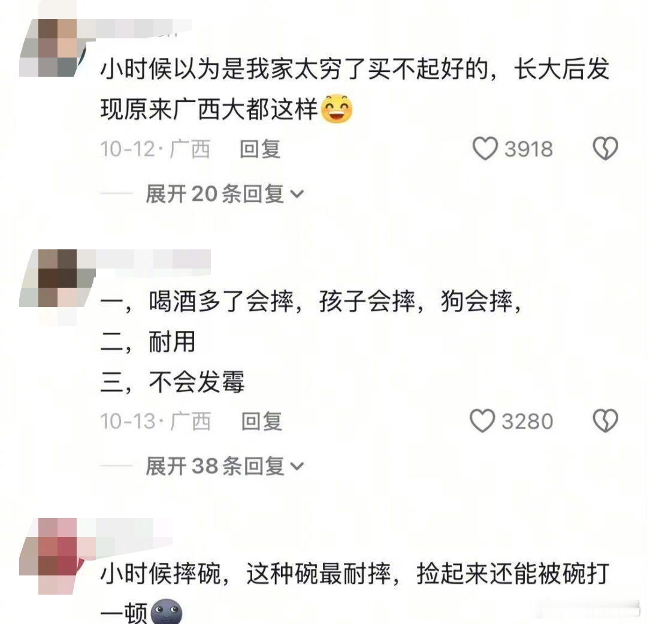The height and width of the screenshot is (624, 647).
Task: Click chevron next to 展开38条回复
Action: (x=297, y=466)
